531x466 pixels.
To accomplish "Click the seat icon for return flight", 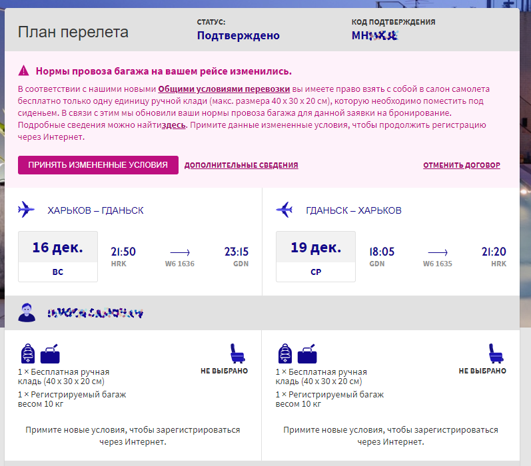I will click(x=494, y=353).
